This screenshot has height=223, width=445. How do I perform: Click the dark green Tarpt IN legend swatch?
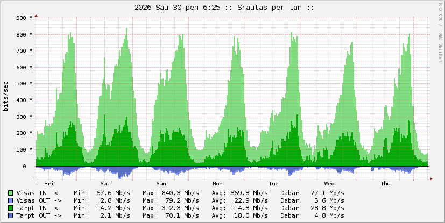(x=11, y=208)
